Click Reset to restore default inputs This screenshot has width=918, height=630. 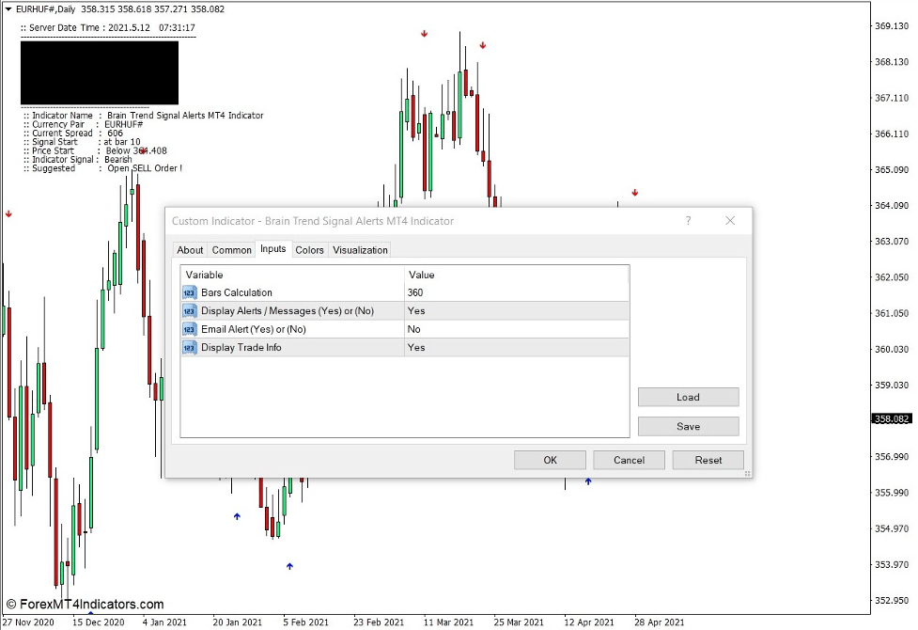pos(708,460)
